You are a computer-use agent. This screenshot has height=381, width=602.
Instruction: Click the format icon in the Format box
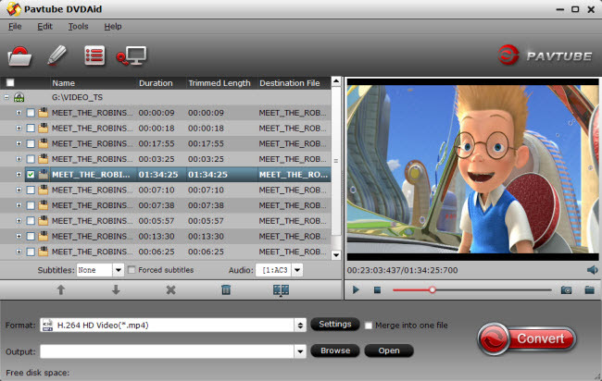pyautogui.click(x=47, y=325)
